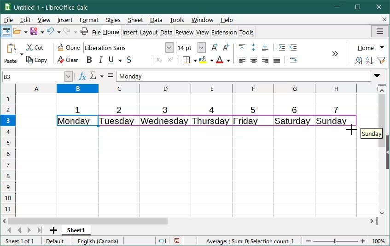
Task: Expand the formula bar
Action: pyautogui.click(x=377, y=75)
